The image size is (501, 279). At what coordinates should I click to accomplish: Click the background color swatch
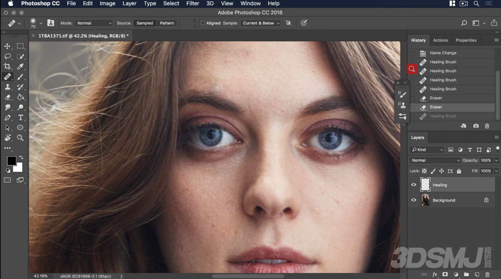(x=19, y=168)
